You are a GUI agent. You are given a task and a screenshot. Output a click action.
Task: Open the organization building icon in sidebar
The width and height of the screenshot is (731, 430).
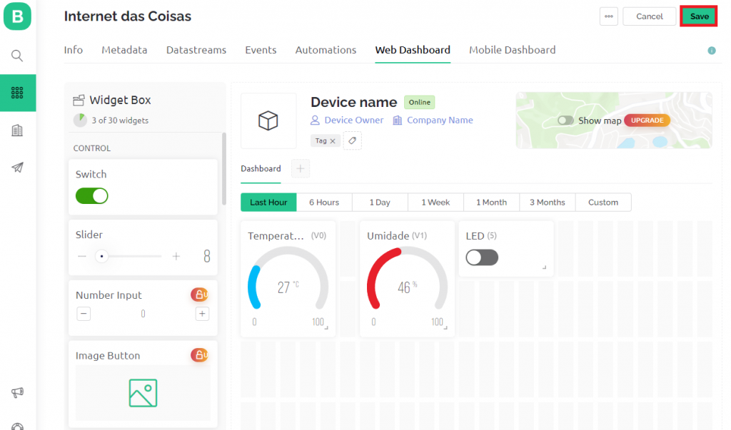tap(17, 130)
